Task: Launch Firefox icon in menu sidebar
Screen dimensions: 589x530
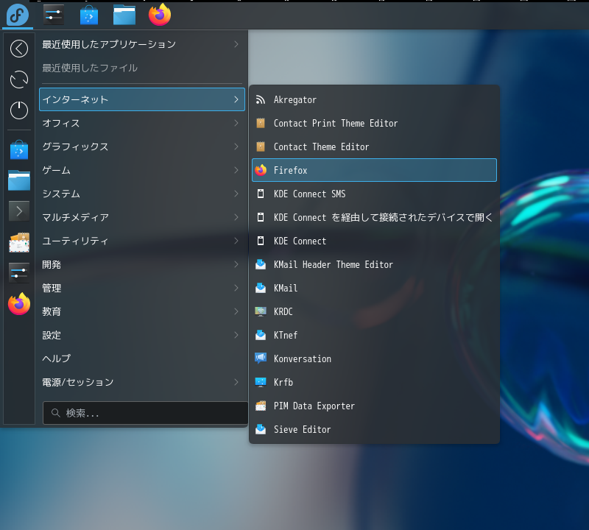Action: click(x=19, y=303)
